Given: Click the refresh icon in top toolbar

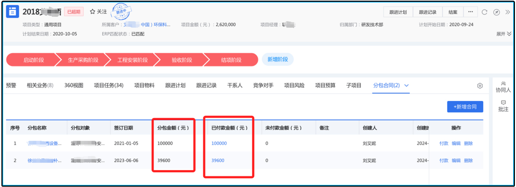Looking at the screenshot, I should (x=484, y=12).
